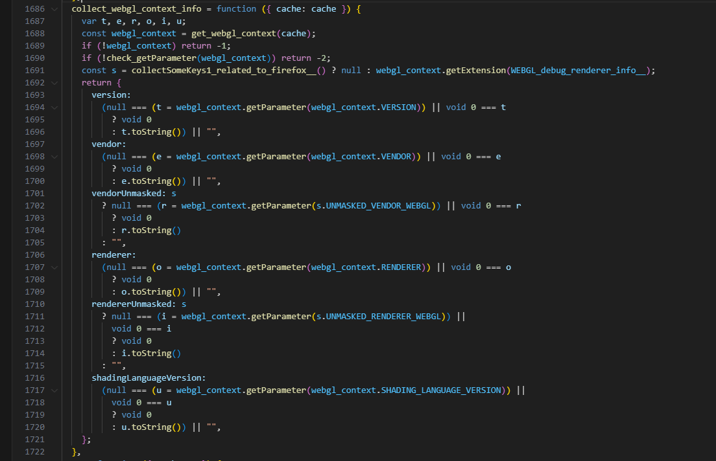Click 'void 0 === u' on line 1718
This screenshot has height=461, width=716.
(x=141, y=403)
